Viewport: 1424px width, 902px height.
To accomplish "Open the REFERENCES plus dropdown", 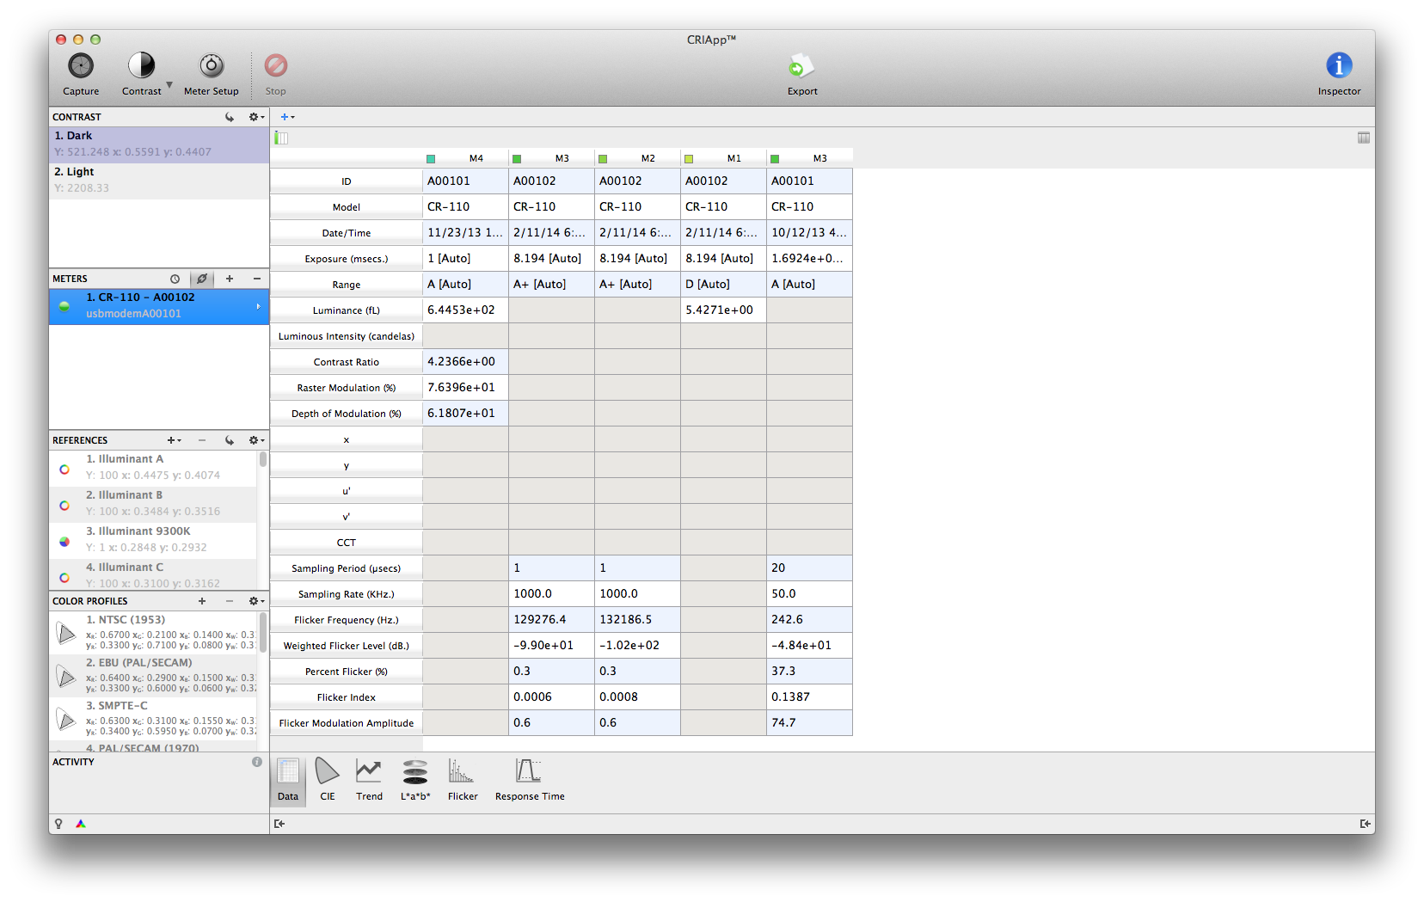I will coord(175,440).
